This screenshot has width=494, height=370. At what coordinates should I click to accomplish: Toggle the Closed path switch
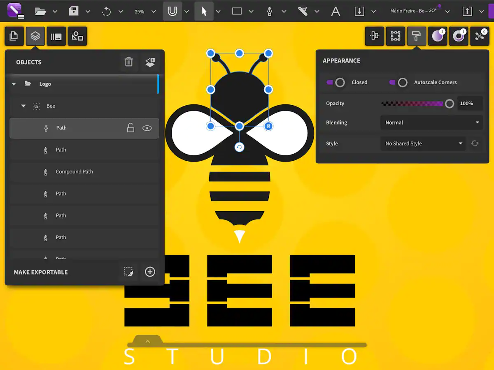pyautogui.click(x=336, y=83)
